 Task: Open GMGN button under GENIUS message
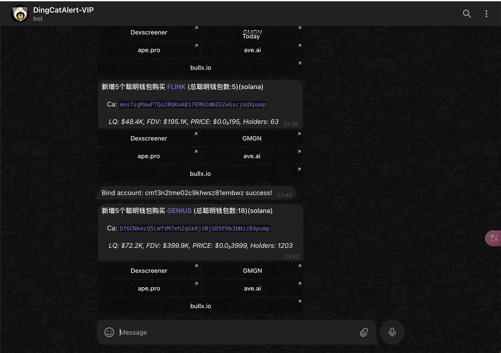pos(252,270)
